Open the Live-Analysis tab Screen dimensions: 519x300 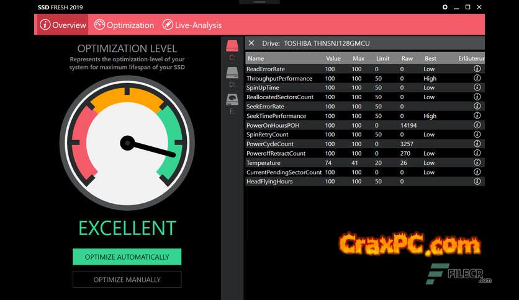(x=192, y=25)
